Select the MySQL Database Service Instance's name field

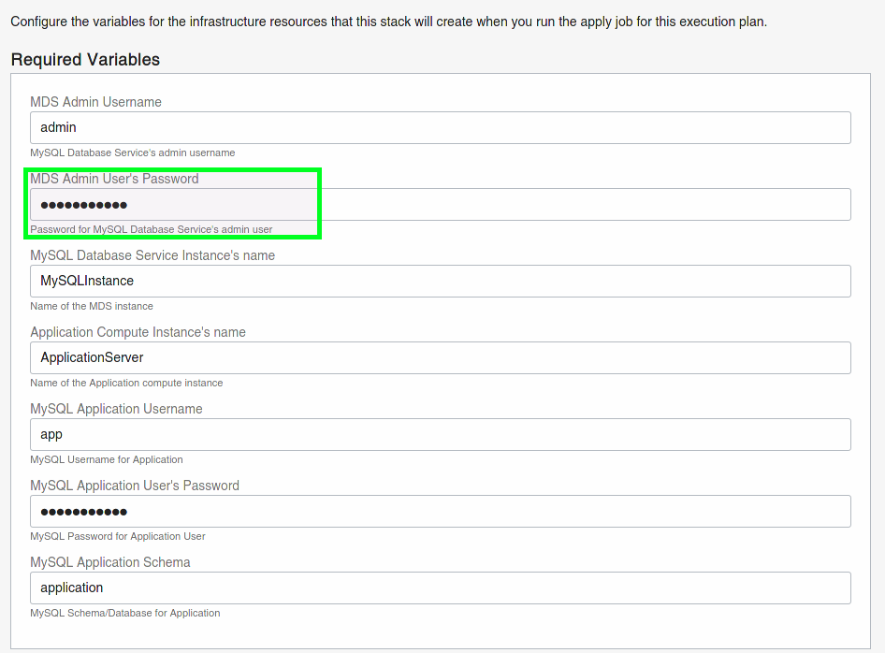441,281
